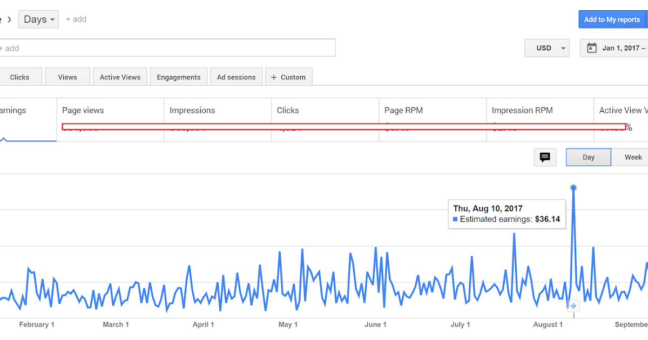This screenshot has height=340, width=648.
Task: Click the March 1 axis label
Action: [x=116, y=324]
